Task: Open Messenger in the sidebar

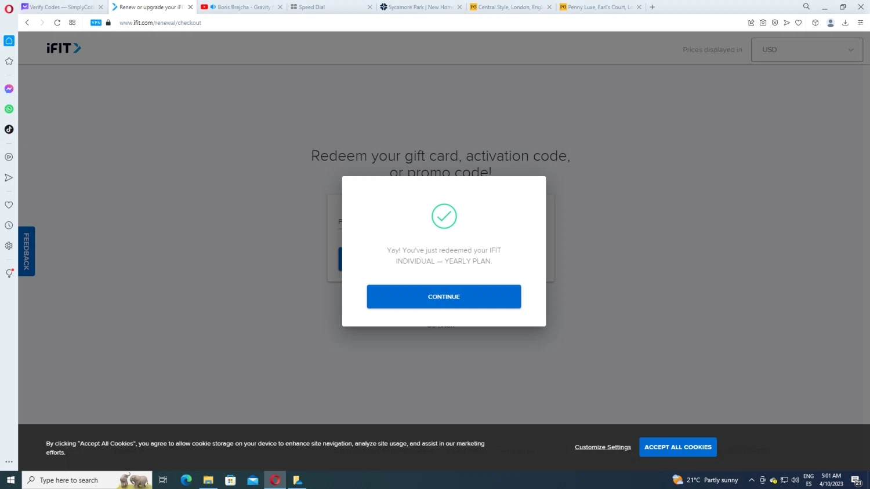Action: click(x=9, y=89)
